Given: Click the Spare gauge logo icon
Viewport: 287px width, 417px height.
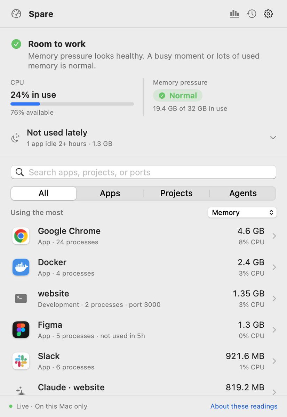Looking at the screenshot, I should (x=16, y=14).
